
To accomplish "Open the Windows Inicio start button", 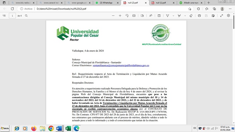I will click(5, 128).
